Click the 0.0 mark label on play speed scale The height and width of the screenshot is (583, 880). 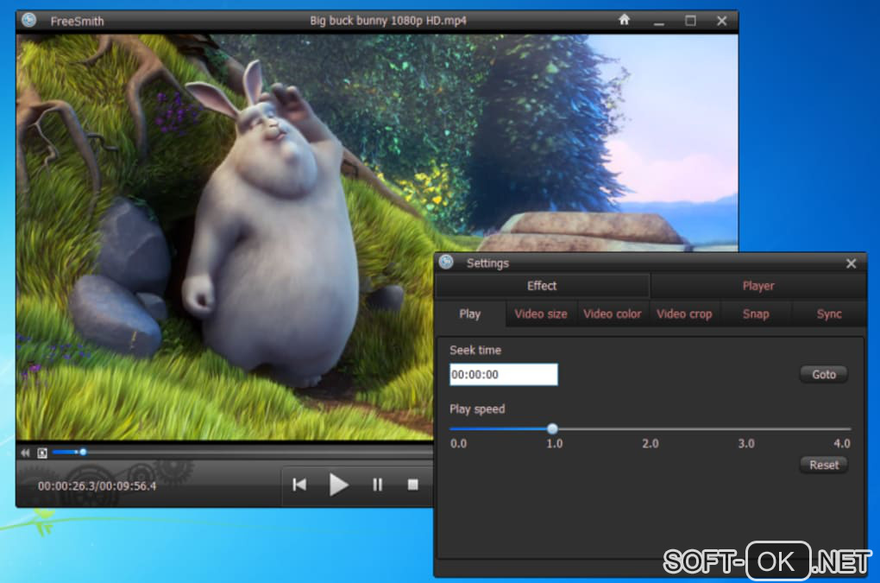point(458,444)
